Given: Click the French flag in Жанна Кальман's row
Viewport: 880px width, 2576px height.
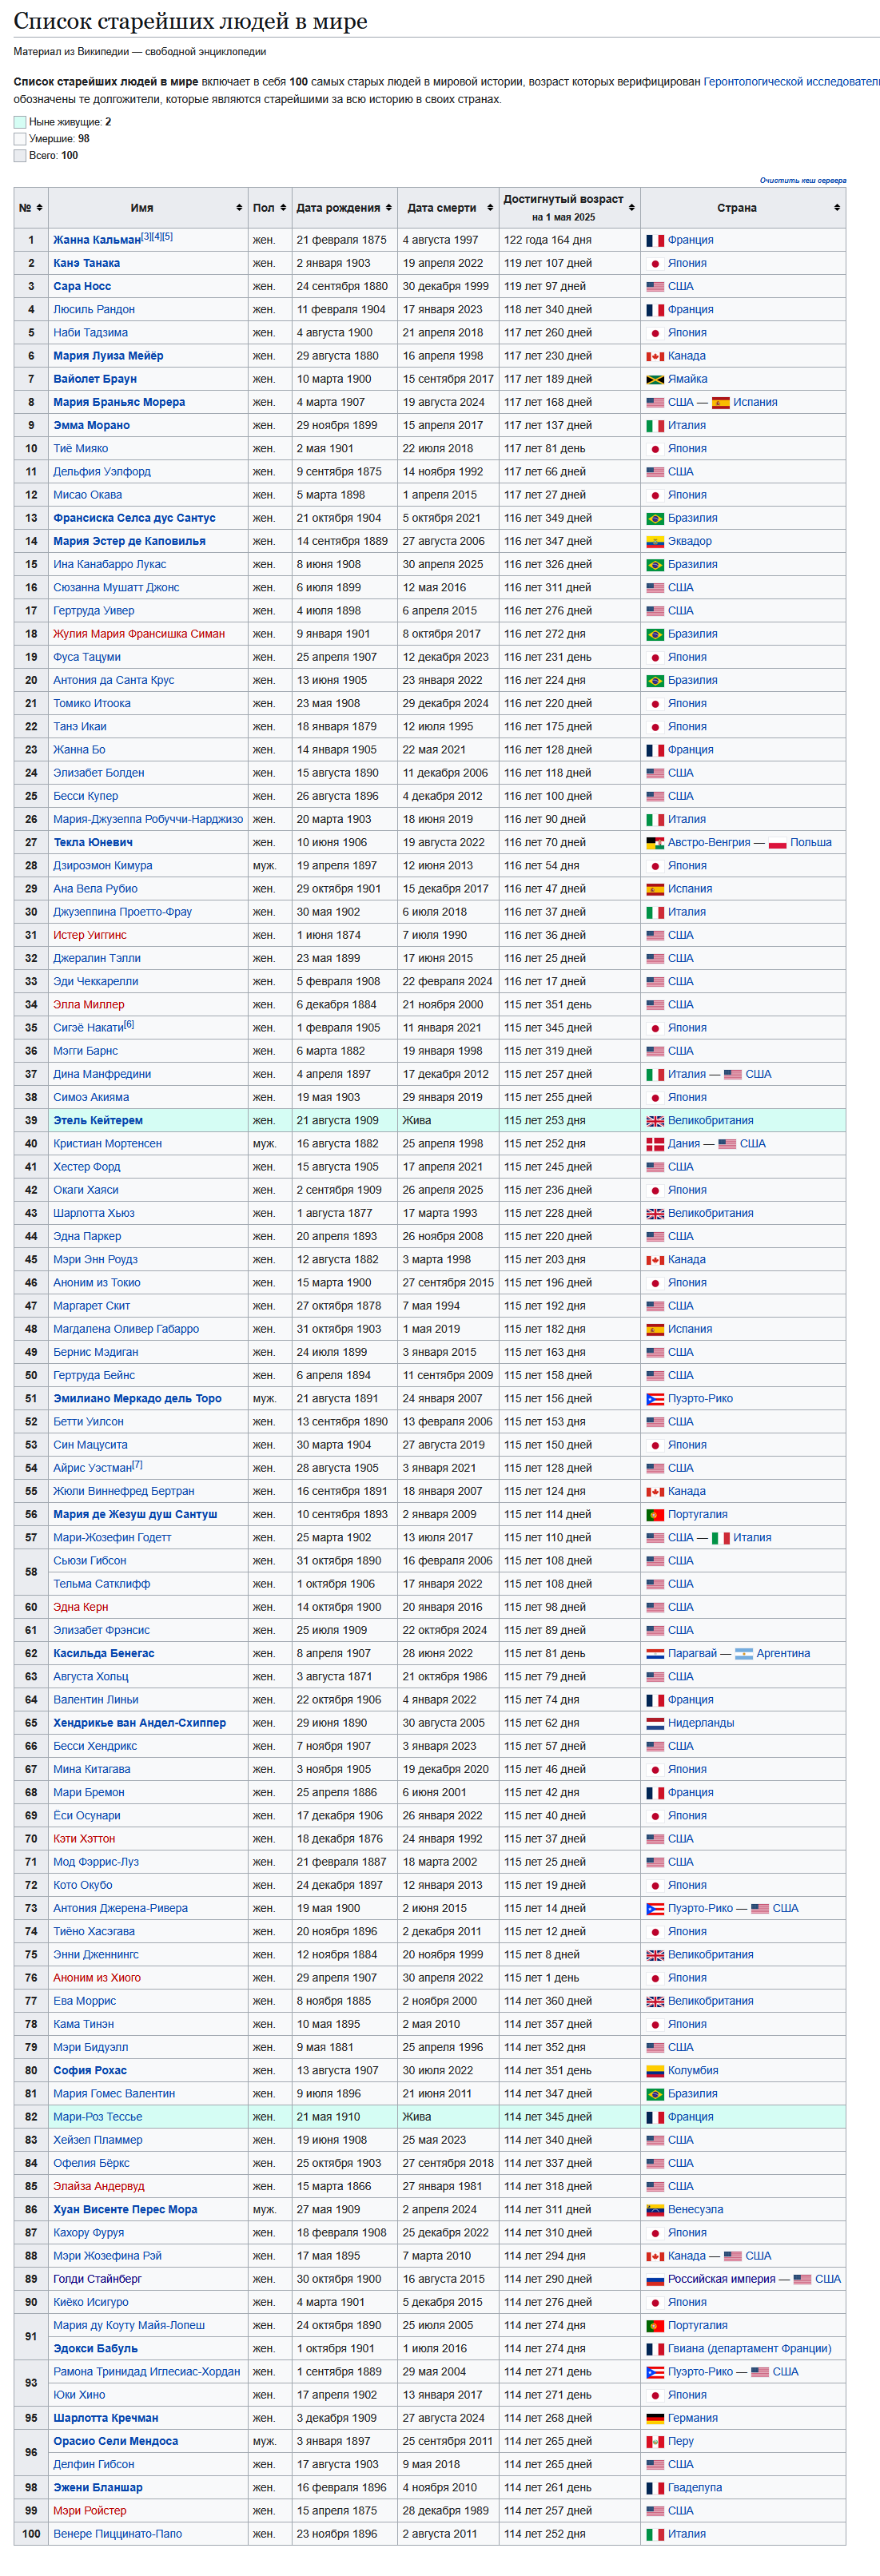Looking at the screenshot, I should point(655,241).
